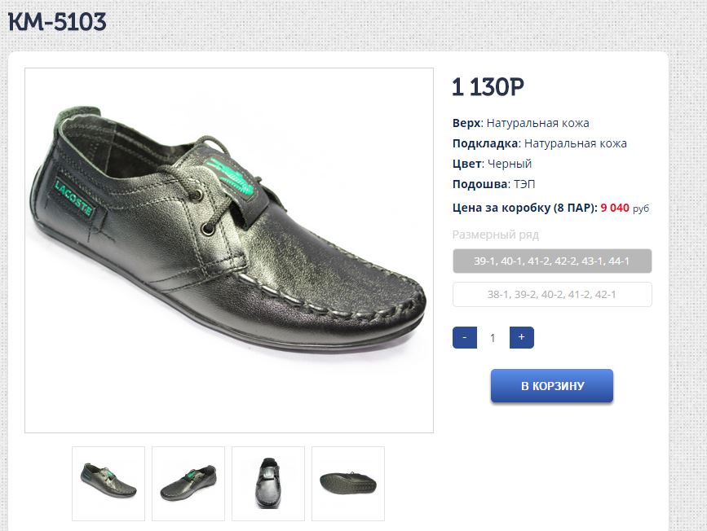Viewport: 707px width, 531px height.
Task: Decrease quantity with the minus button
Action: coord(464,337)
